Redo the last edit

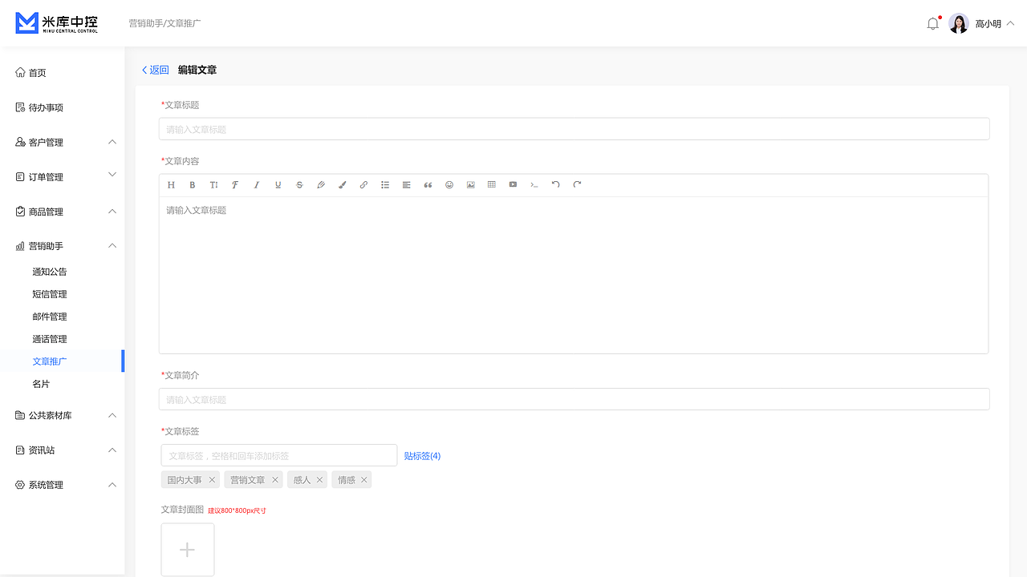click(577, 185)
